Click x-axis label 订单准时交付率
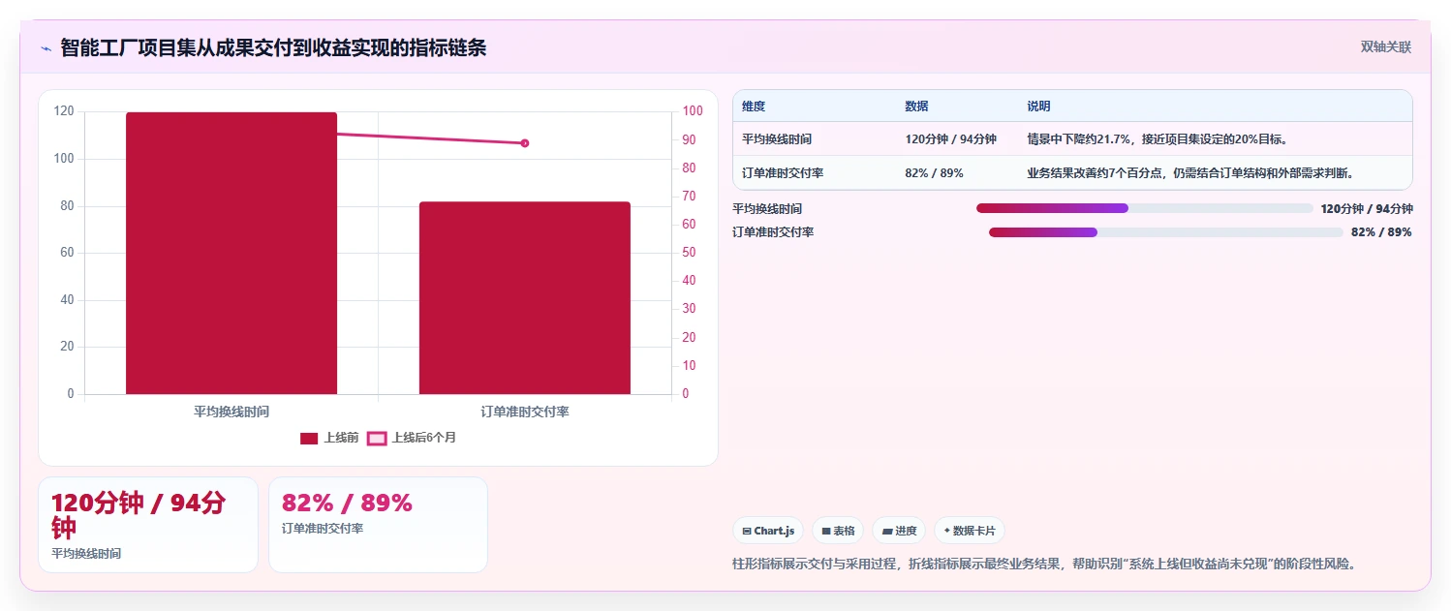This screenshot has width=1451, height=611. pos(525,412)
